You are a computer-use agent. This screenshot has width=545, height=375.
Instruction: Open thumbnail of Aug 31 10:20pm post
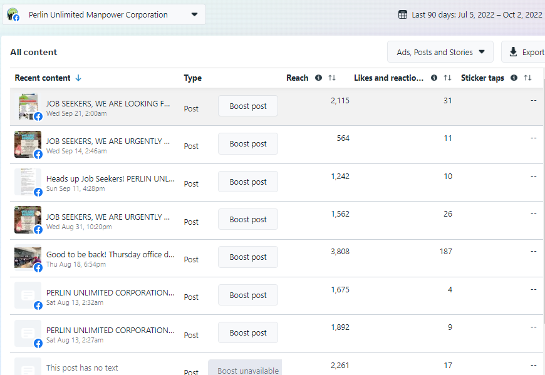click(28, 220)
